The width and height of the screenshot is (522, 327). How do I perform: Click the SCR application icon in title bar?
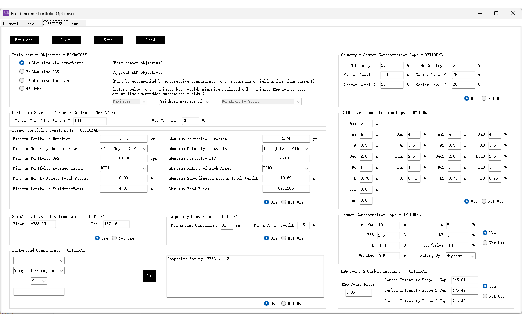pos(6,13)
